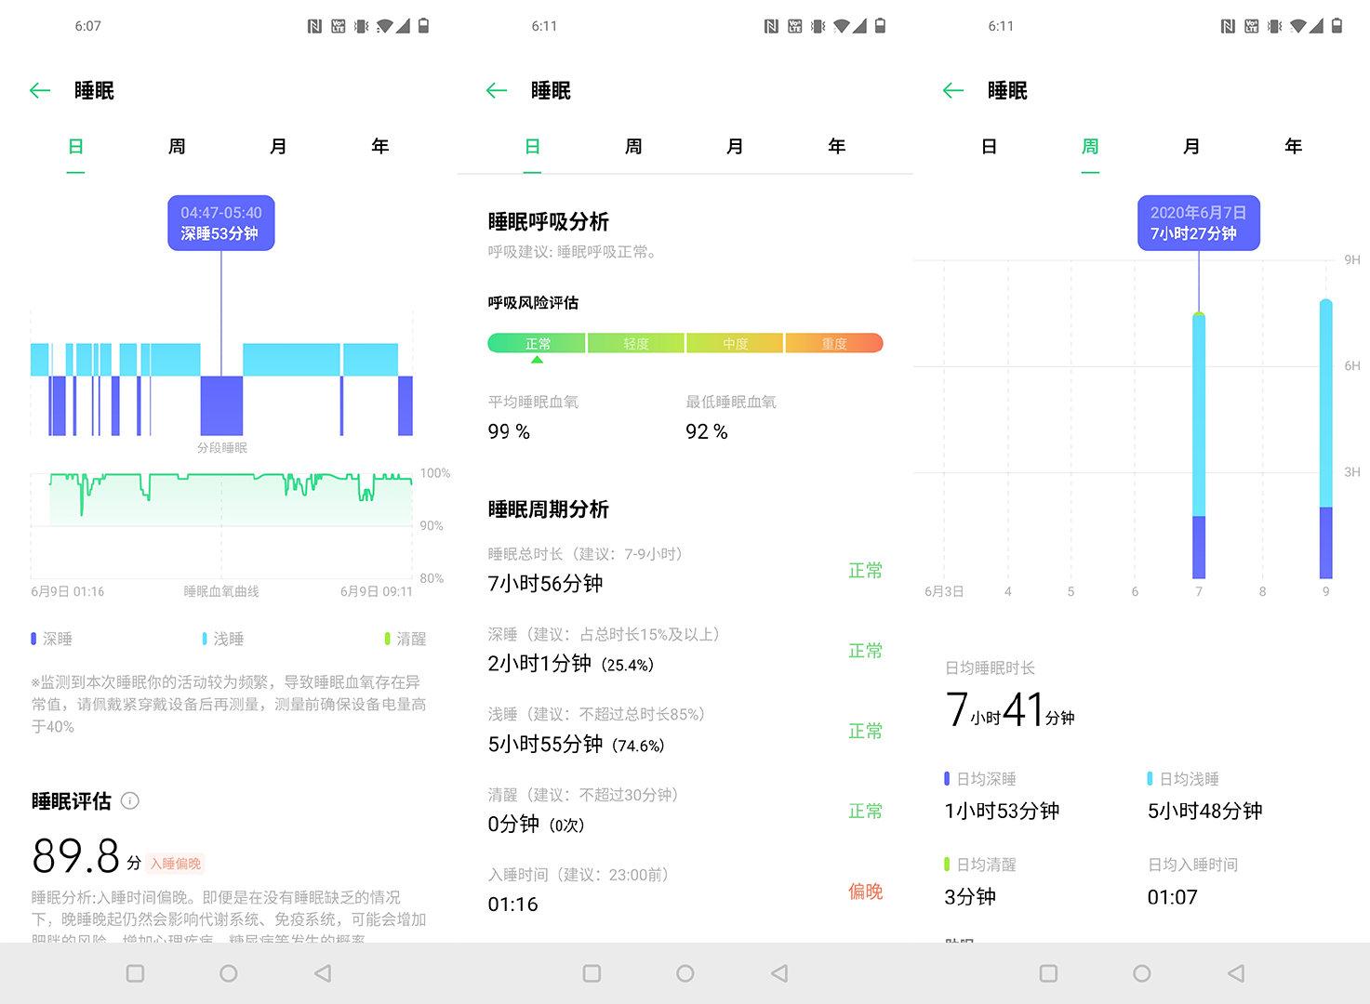
Task: Tap the 正常 segment on the breathing risk scale
Action: coord(536,342)
